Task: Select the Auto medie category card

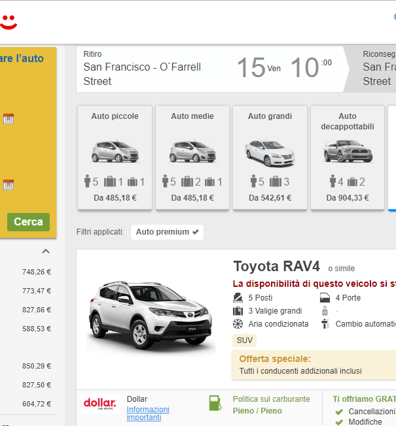Action: (192, 157)
